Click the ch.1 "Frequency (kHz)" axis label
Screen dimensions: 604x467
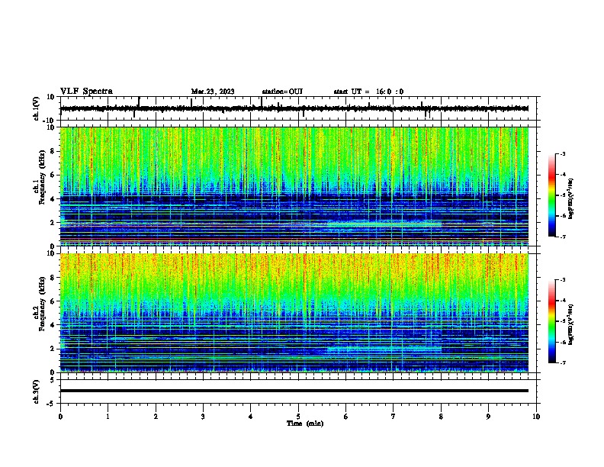[x=42, y=177]
